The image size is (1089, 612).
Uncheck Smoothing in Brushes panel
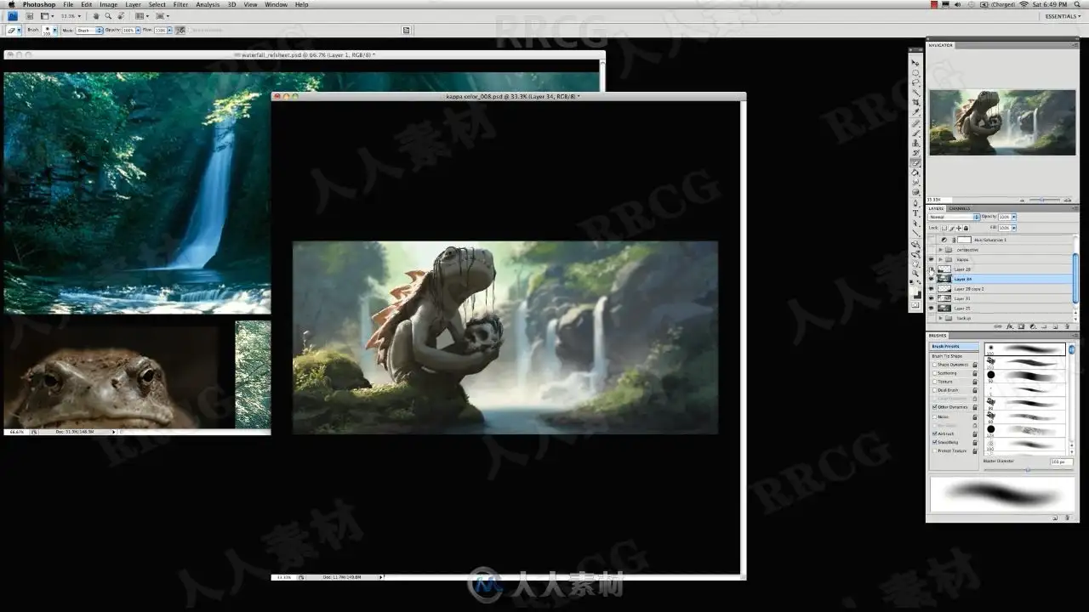pos(934,442)
